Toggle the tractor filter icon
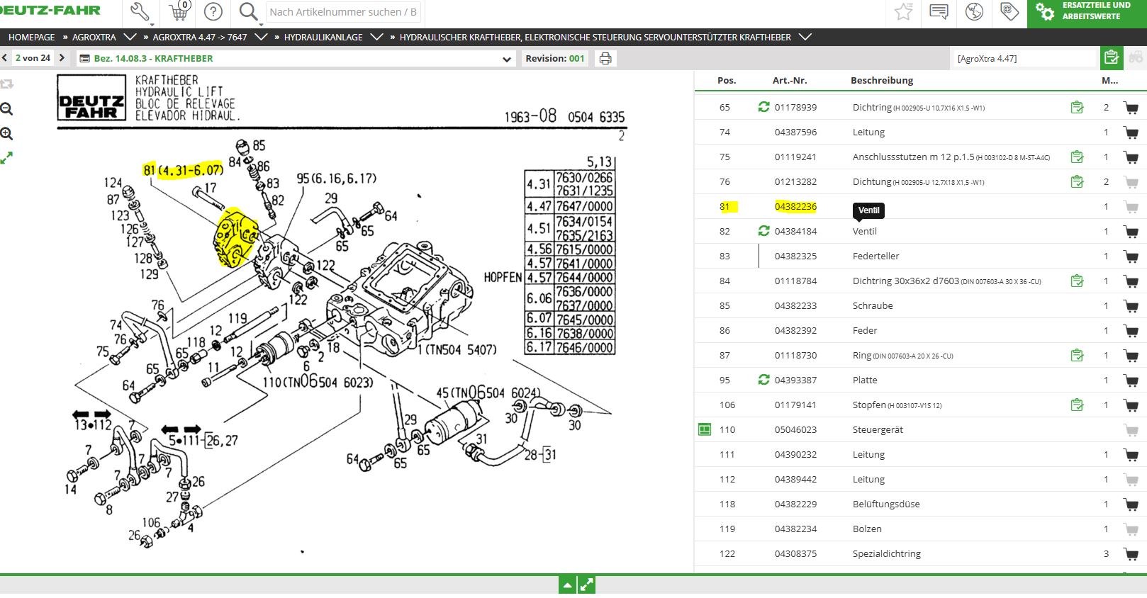1147x598 pixels. coord(1136,58)
